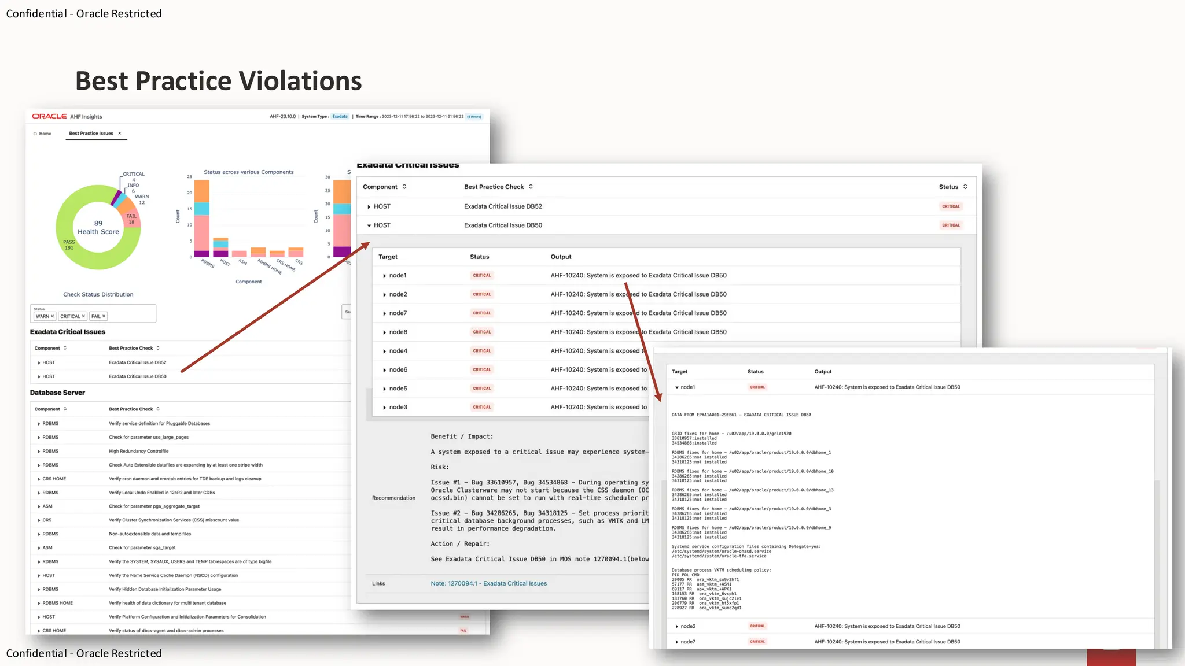1185x666 pixels.
Task: Click the Oracle logo in AHF Insights header
Action: [x=49, y=116]
